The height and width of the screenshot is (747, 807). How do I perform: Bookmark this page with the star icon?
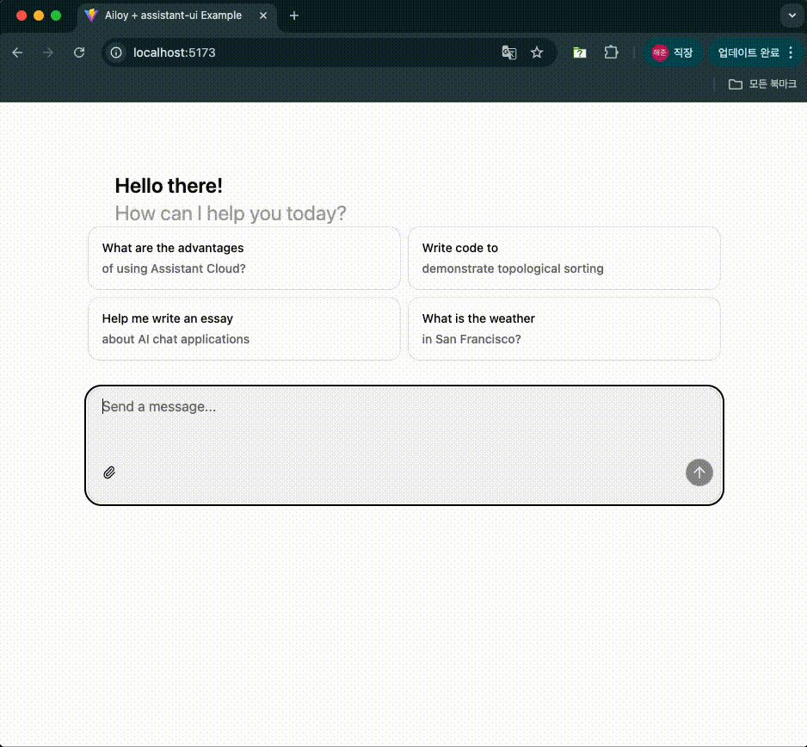click(x=537, y=52)
